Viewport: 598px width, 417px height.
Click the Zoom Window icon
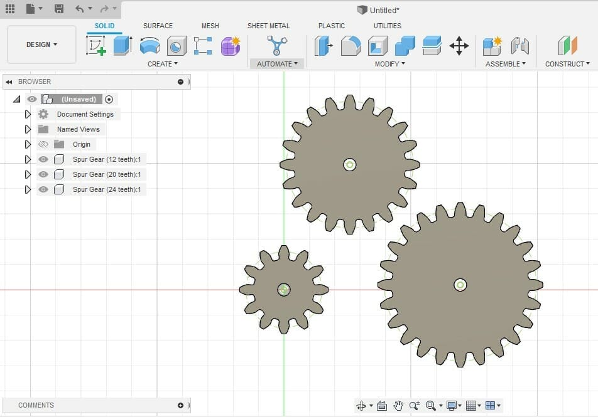pyautogui.click(x=415, y=406)
